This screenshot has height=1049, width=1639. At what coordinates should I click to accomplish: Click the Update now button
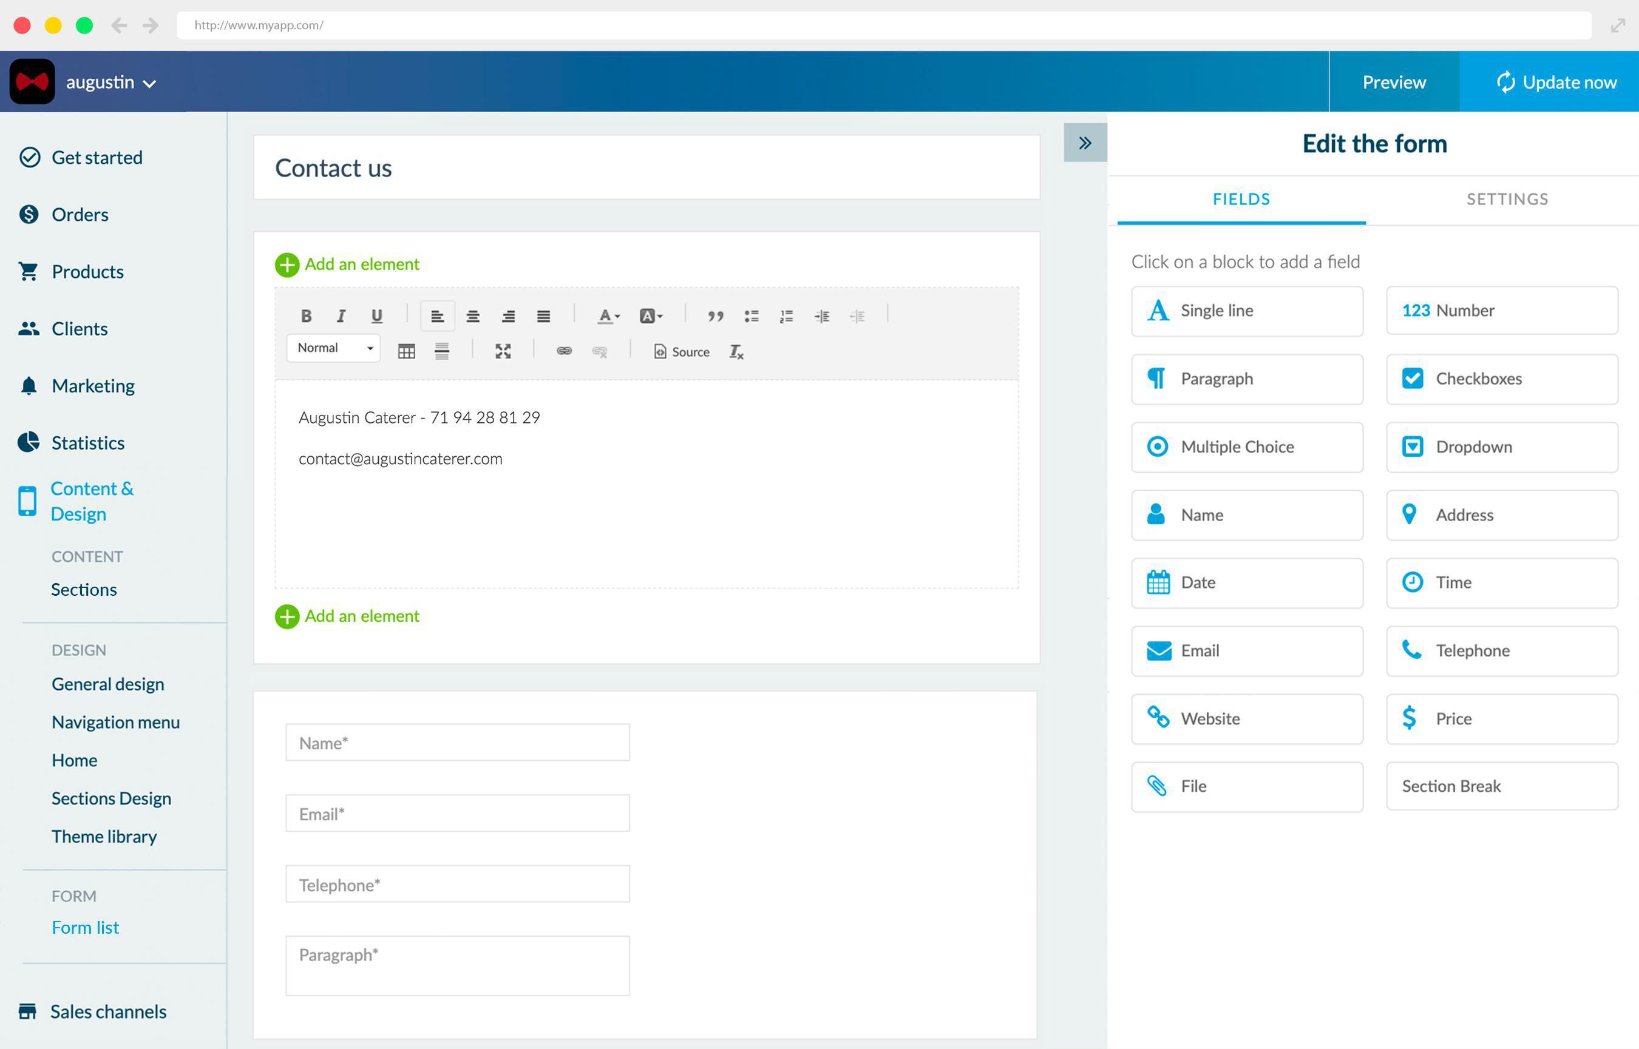click(1556, 83)
